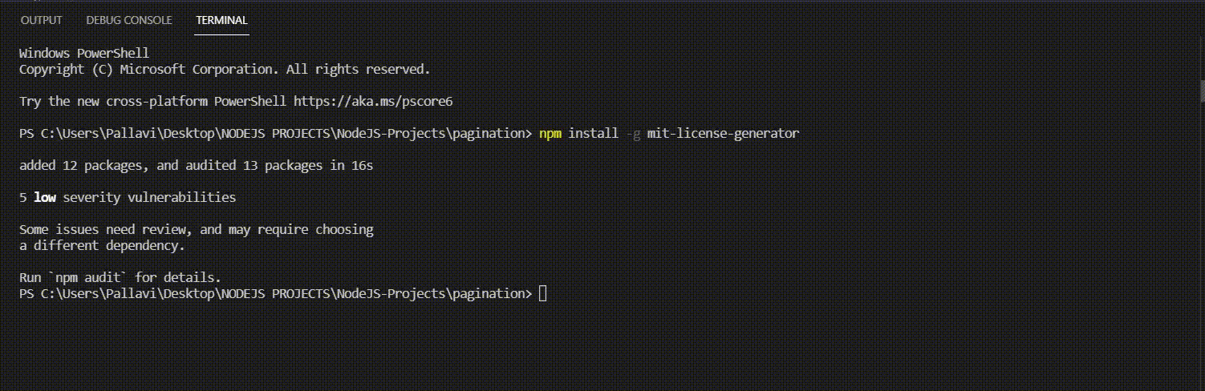Select the TERMINAL tab
This screenshot has height=391, width=1205.
[x=221, y=20]
